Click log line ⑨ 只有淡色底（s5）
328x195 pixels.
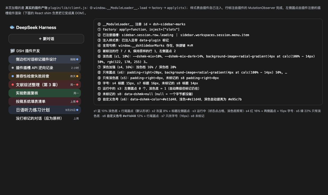pos(158,78)
